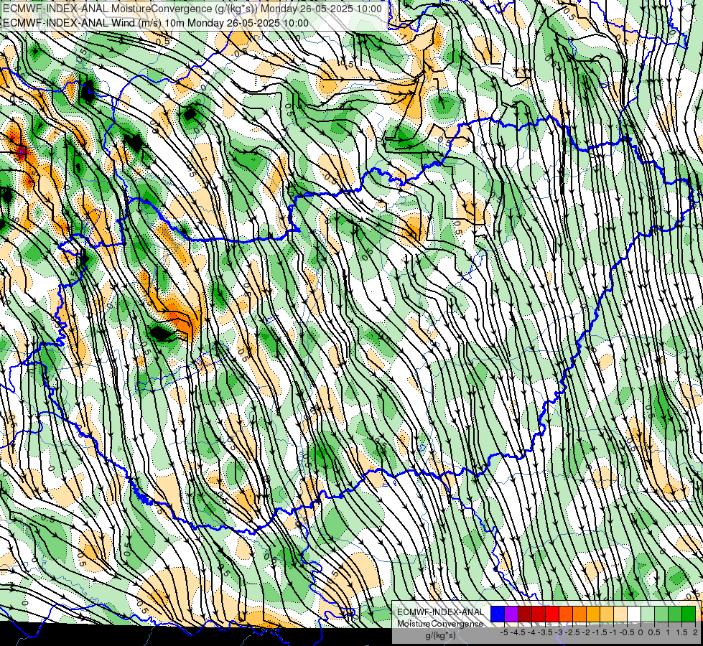This screenshot has width=703, height=646.
Task: Click the darkest green swatch between 1.5 and 2
Action: point(689,614)
